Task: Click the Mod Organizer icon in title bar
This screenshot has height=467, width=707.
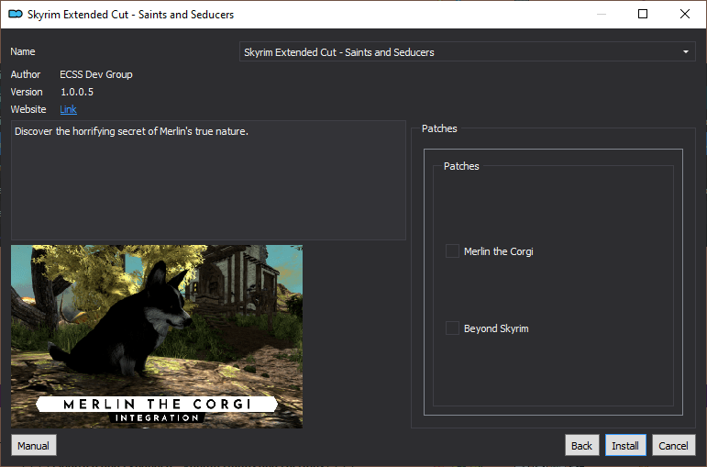Action: click(x=16, y=14)
